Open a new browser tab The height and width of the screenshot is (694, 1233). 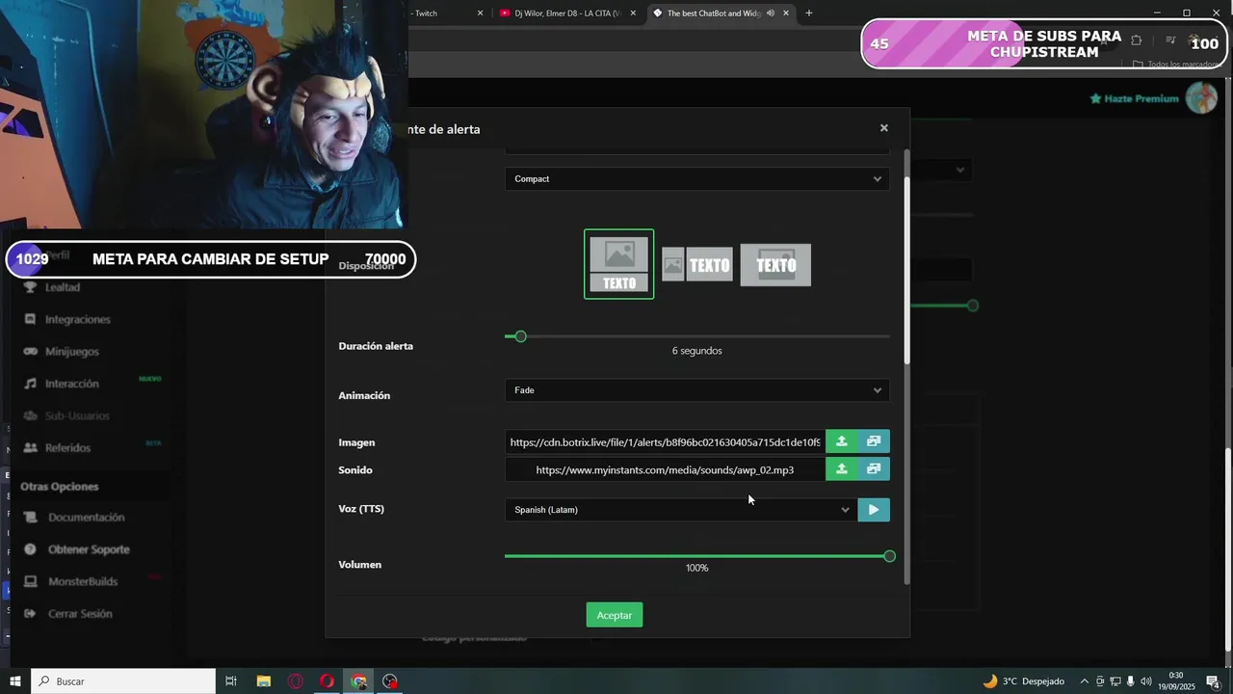[808, 13]
